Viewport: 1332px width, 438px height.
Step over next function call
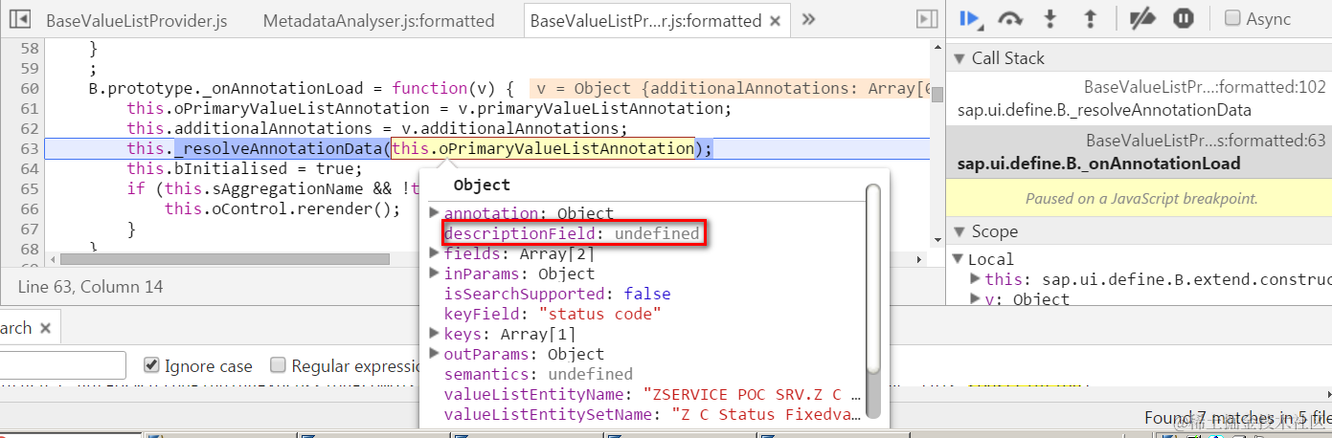1010,18
